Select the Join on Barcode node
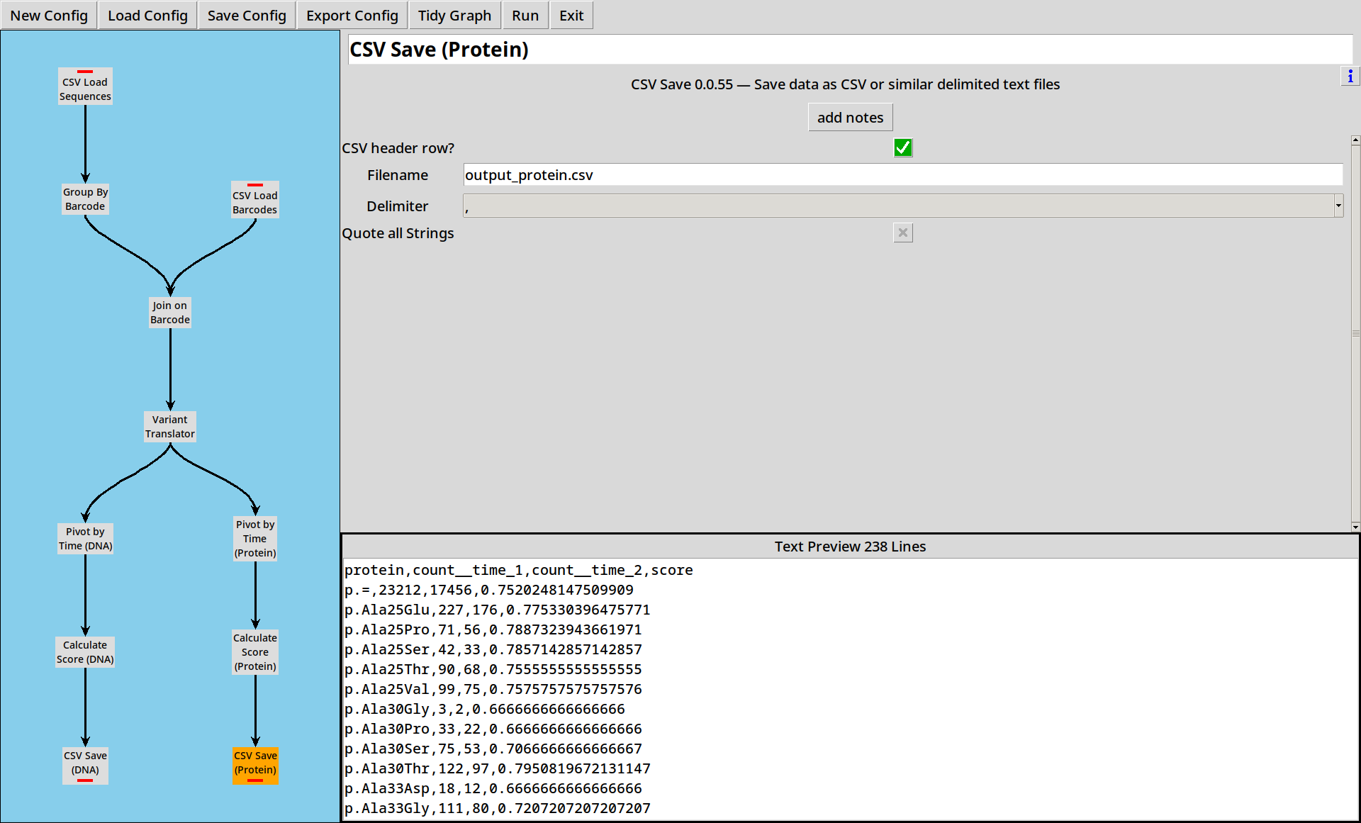The width and height of the screenshot is (1361, 823). point(170,313)
